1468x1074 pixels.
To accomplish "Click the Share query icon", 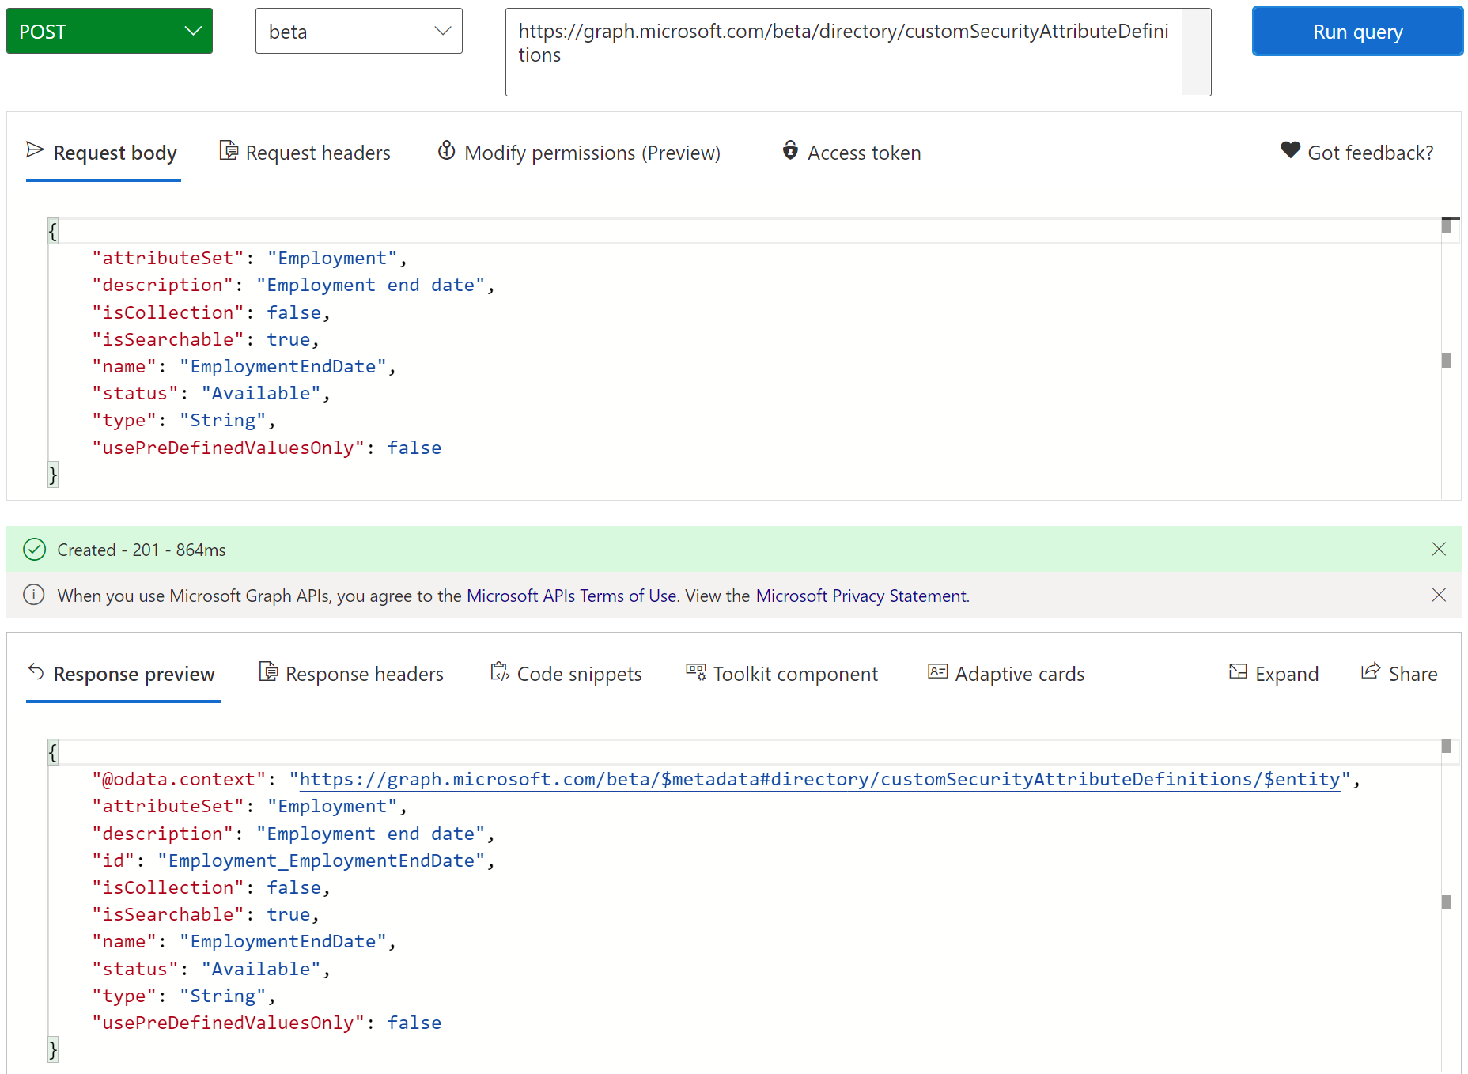I will pos(1370,672).
